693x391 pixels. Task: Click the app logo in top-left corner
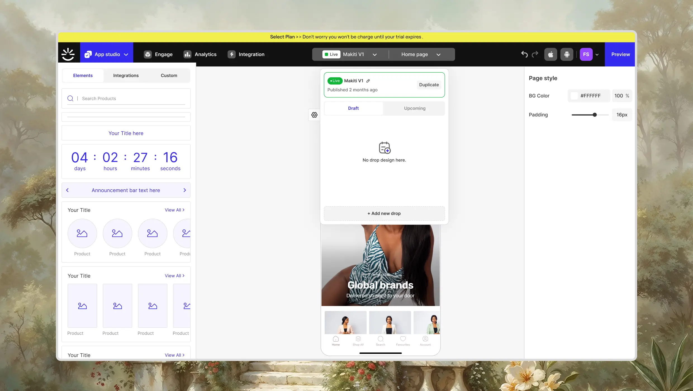pyautogui.click(x=68, y=54)
